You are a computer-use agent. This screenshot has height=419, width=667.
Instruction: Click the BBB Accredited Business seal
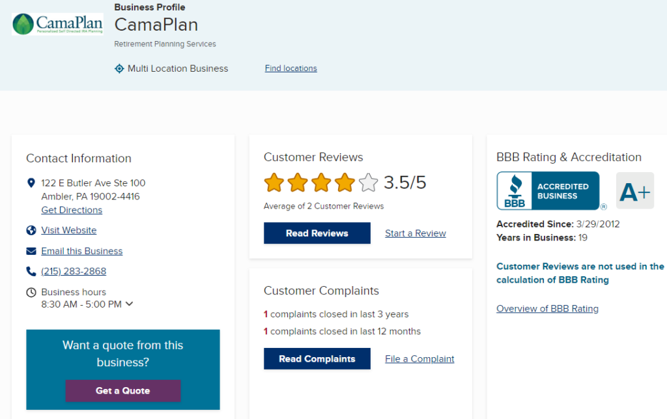pos(548,190)
